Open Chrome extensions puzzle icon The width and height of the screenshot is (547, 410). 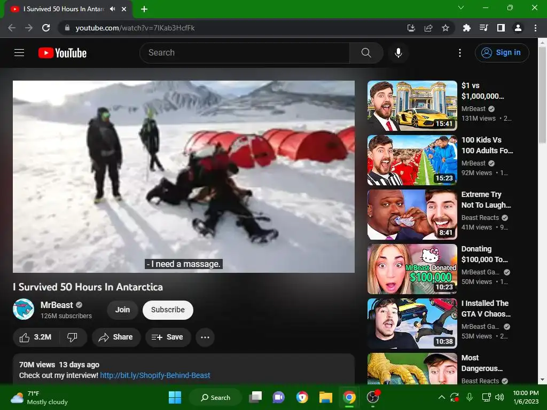(466, 28)
